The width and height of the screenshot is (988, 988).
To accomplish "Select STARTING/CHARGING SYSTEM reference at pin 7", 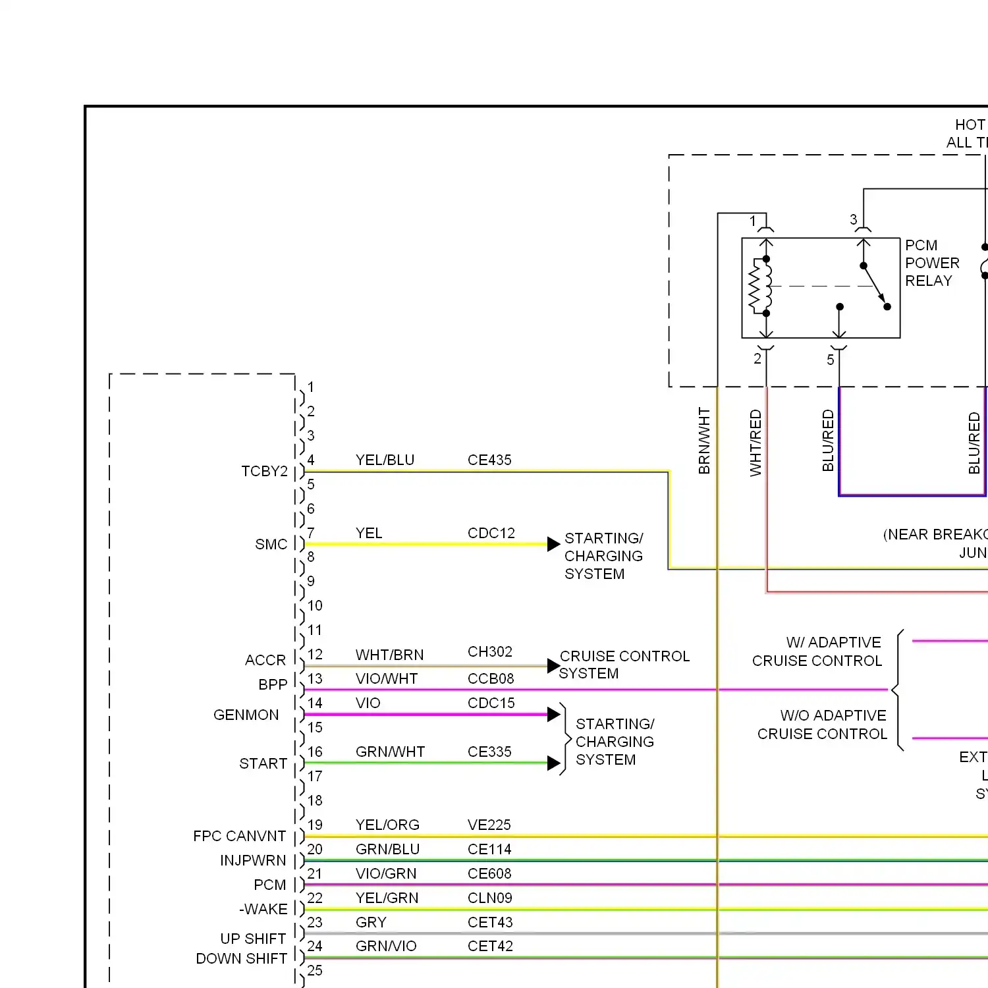I will pyautogui.click(x=603, y=556).
